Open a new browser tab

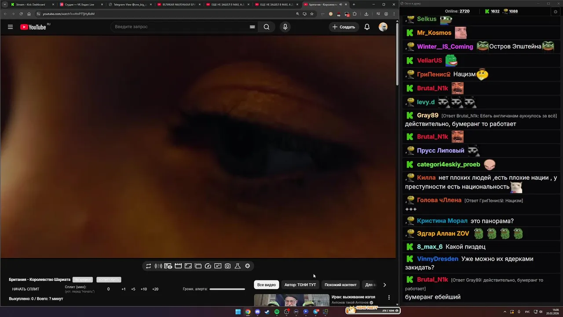(x=354, y=4)
